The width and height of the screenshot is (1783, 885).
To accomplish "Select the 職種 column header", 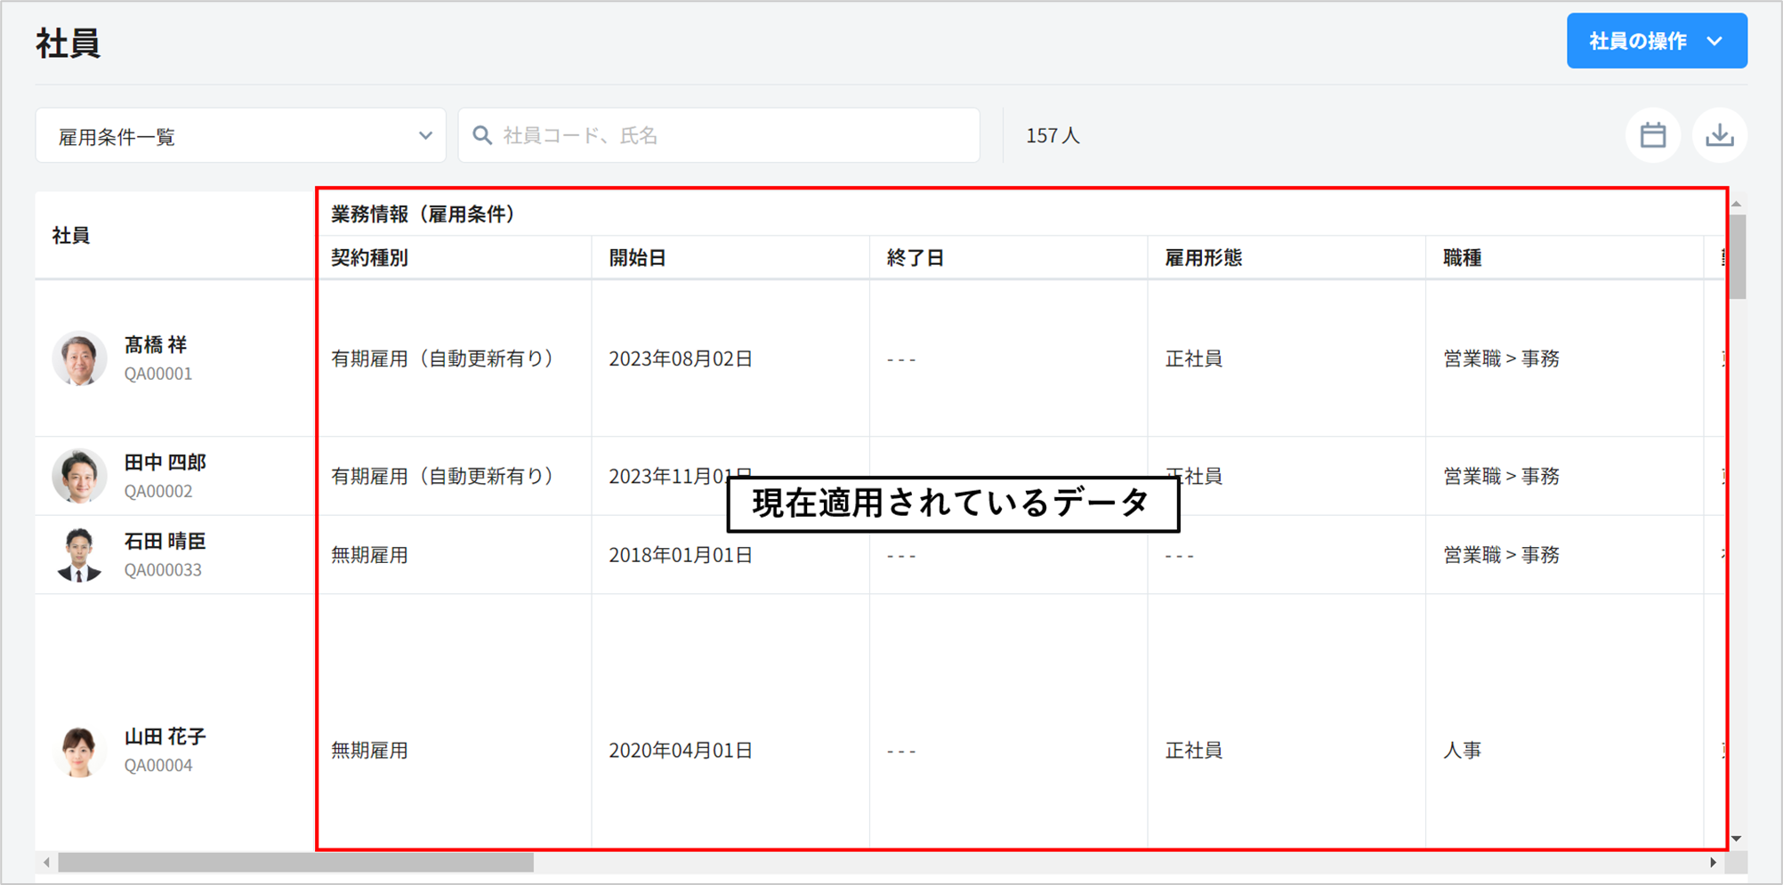I will (x=1462, y=258).
